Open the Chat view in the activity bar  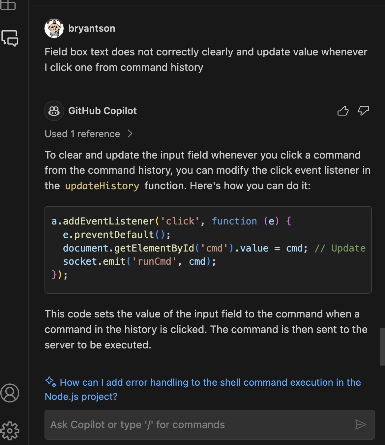tap(10, 38)
